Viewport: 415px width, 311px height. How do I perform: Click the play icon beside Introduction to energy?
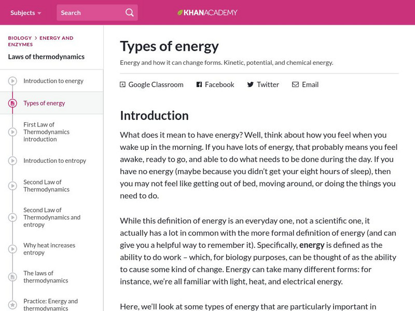coord(12,81)
